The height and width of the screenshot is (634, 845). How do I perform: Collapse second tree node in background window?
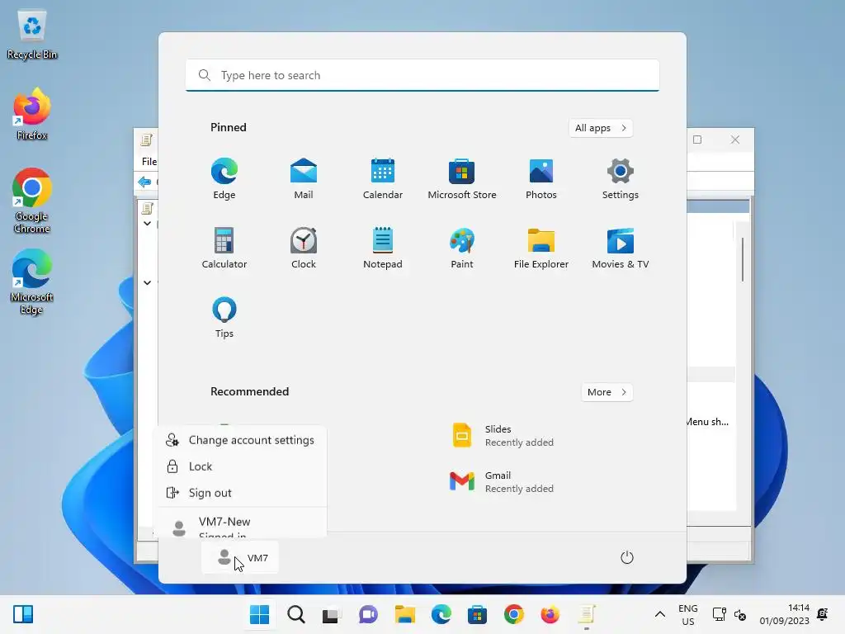coord(147,282)
